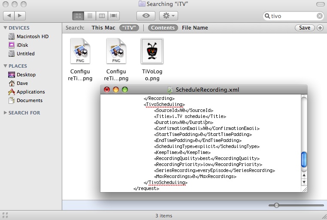This screenshot has width=327, height=220.
Task: Click the XML window resize corner
Action: coord(304,189)
